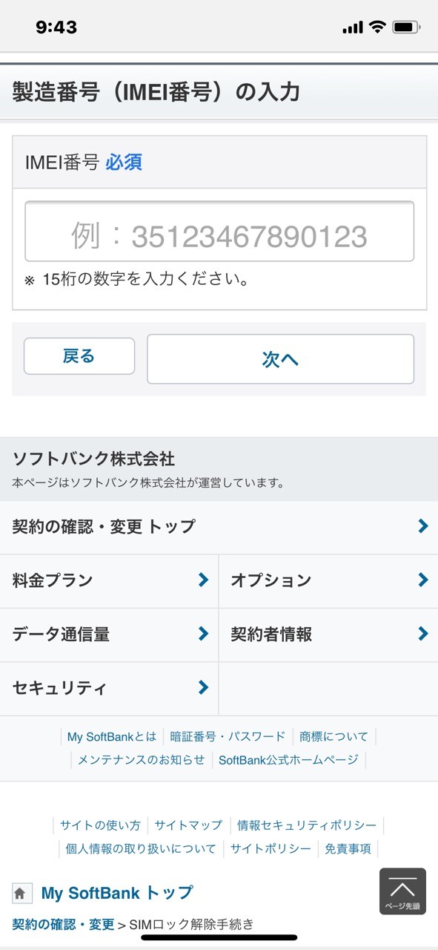Open the 契約の確認・変更 breadcrumb link
This screenshot has width=438, height=950.
tap(64, 925)
